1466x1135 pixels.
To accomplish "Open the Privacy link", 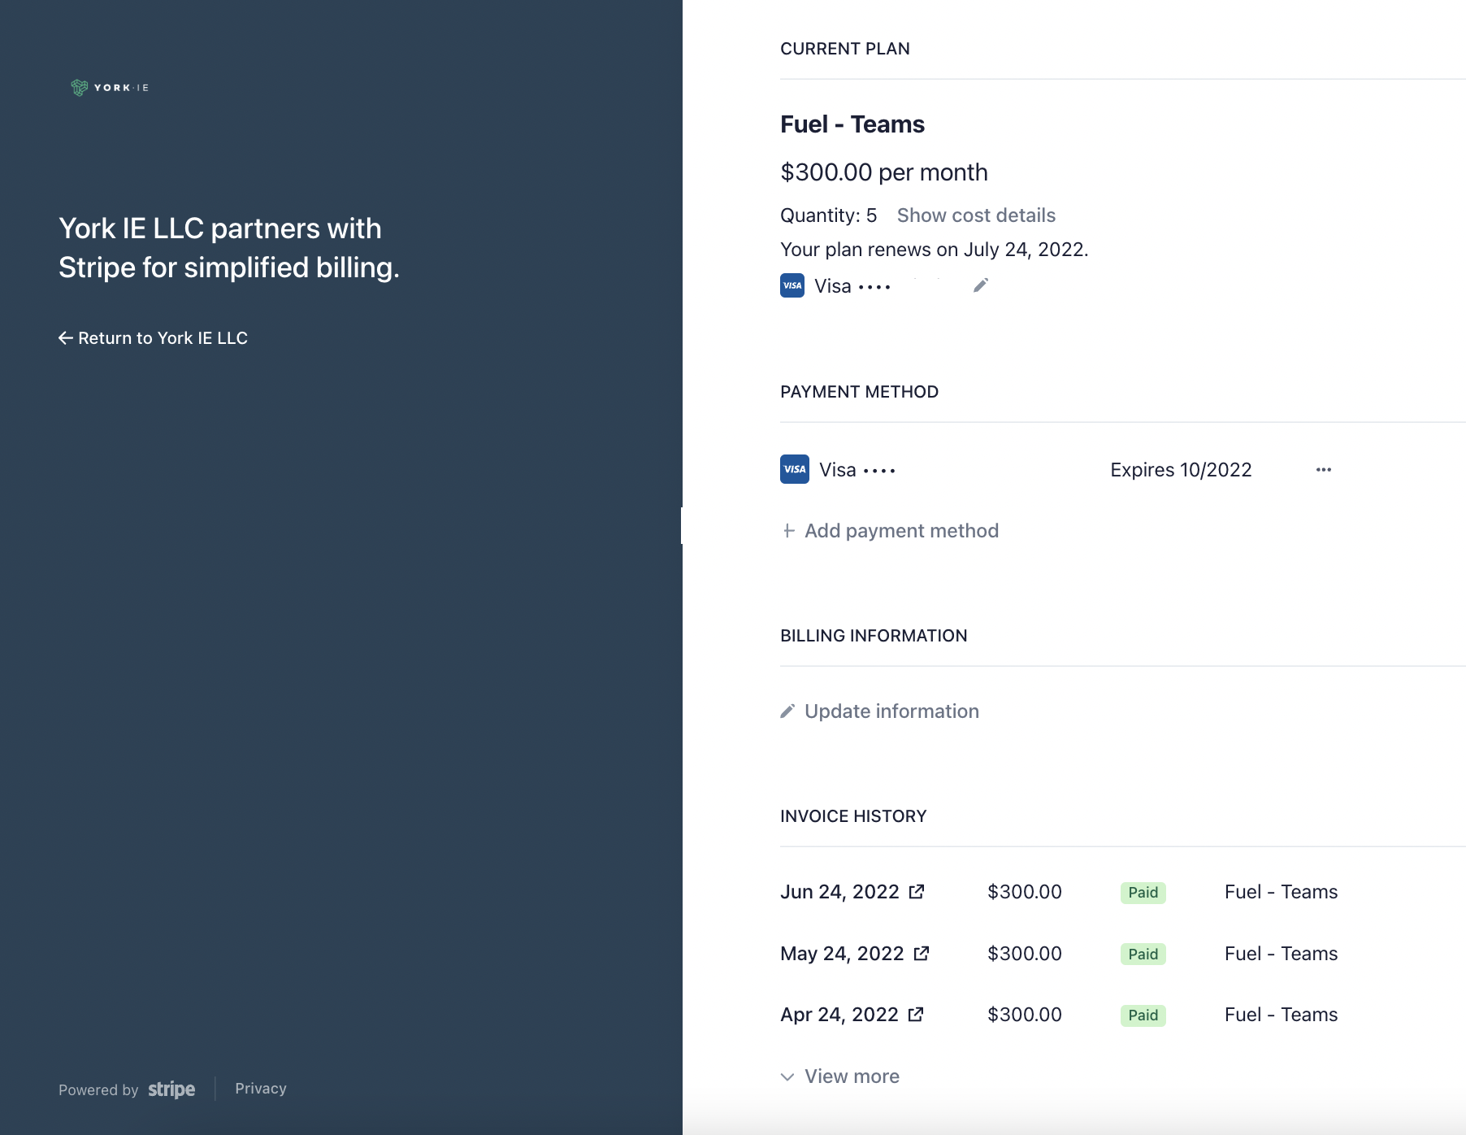I will (x=261, y=1089).
